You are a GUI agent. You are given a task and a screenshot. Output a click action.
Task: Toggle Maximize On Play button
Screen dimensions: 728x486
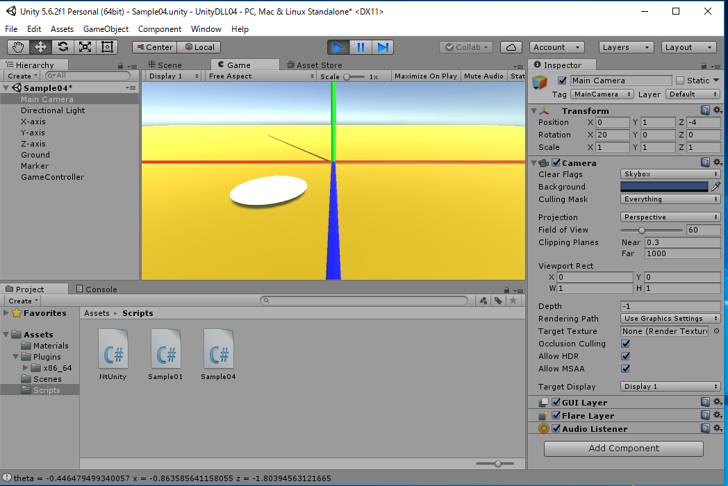click(x=425, y=76)
